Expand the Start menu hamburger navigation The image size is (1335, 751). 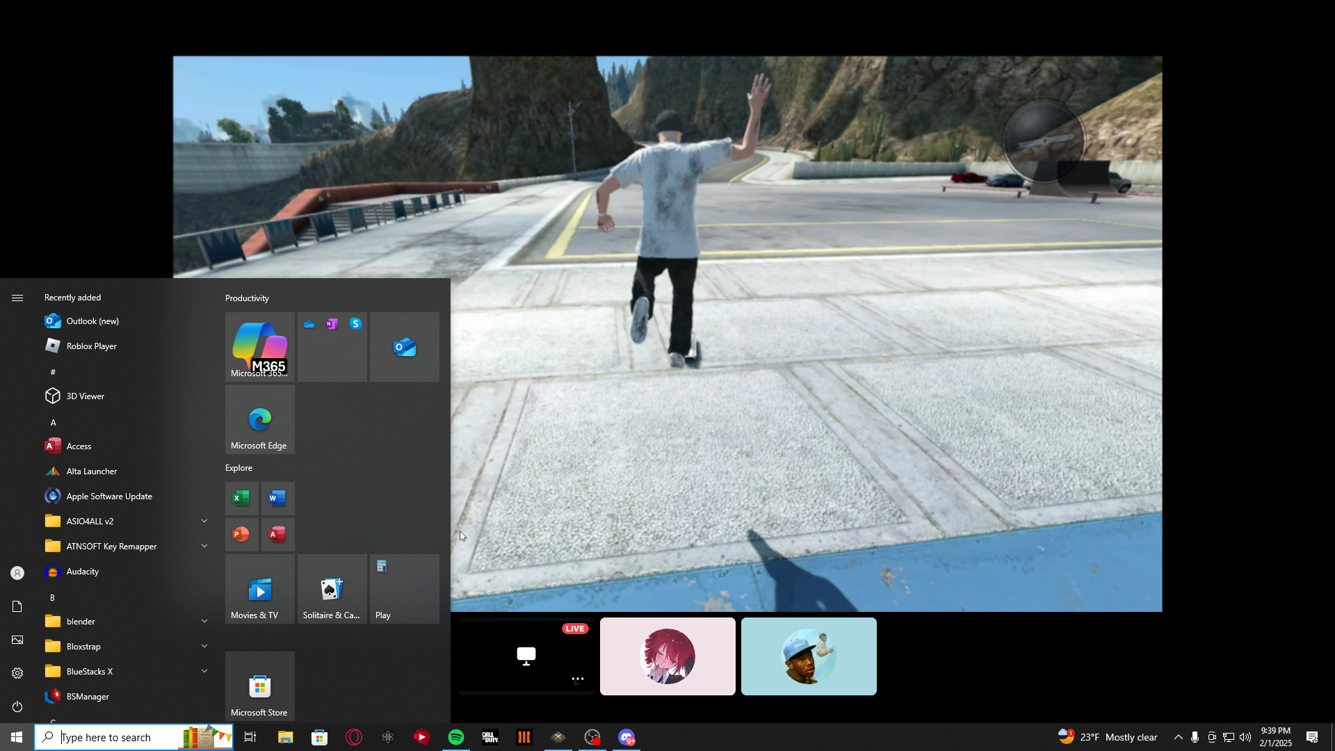[x=17, y=298]
